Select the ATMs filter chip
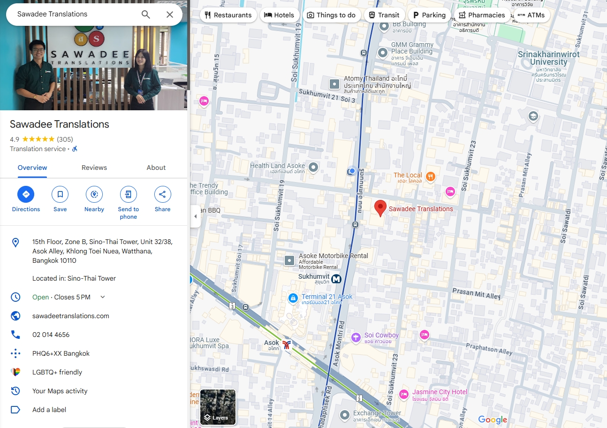The image size is (607, 428). coord(531,15)
